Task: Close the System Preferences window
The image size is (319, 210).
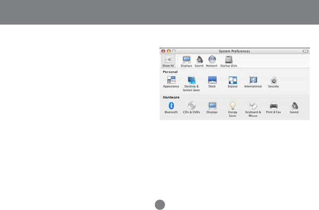Action: click(x=163, y=51)
